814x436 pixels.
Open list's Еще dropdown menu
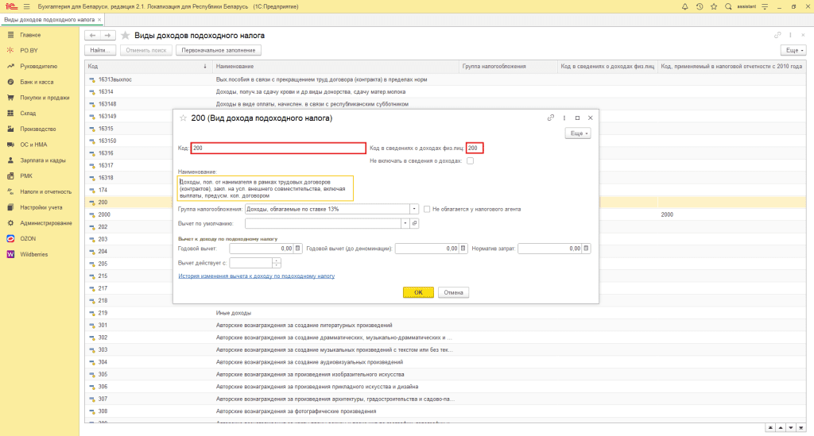coord(794,50)
